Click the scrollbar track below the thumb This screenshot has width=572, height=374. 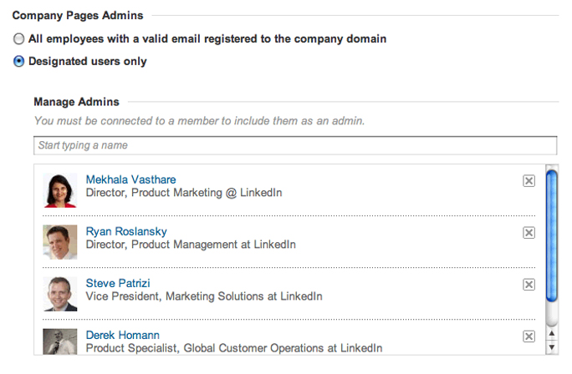[552, 314]
